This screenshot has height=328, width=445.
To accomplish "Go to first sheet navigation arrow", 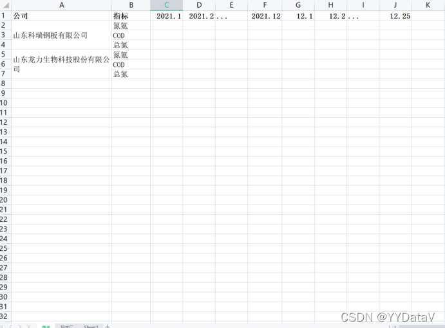I will [x=3, y=326].
